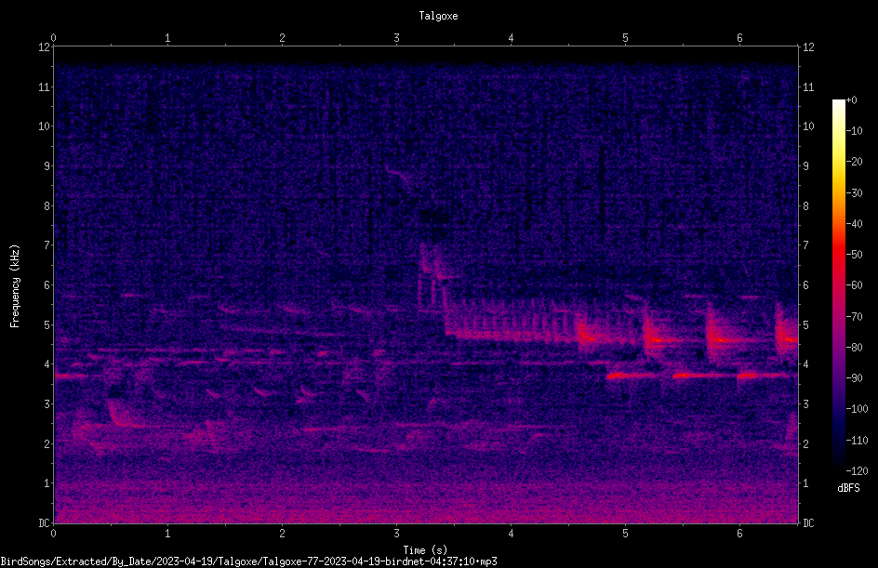Click the -120 label on the dBFS scale

(x=857, y=470)
